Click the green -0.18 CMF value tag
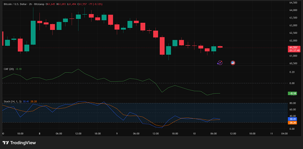303x149 pixels. tap(292, 94)
